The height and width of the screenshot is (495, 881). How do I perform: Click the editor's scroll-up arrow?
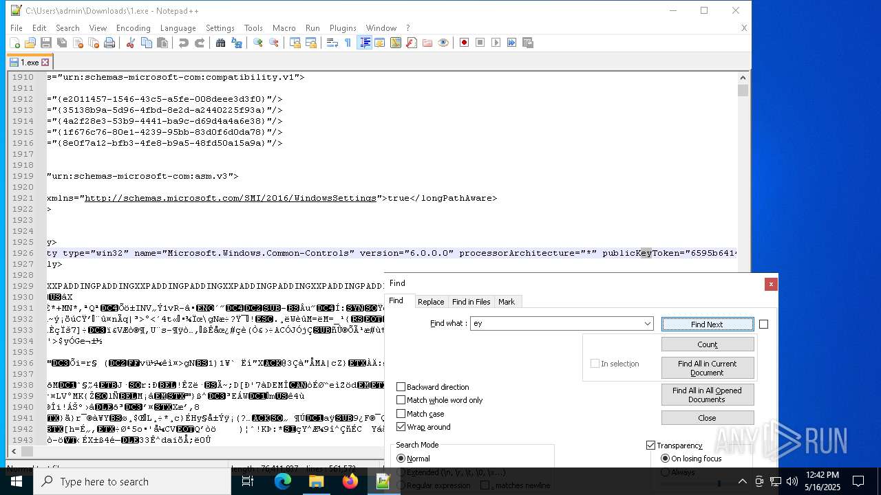coord(743,77)
